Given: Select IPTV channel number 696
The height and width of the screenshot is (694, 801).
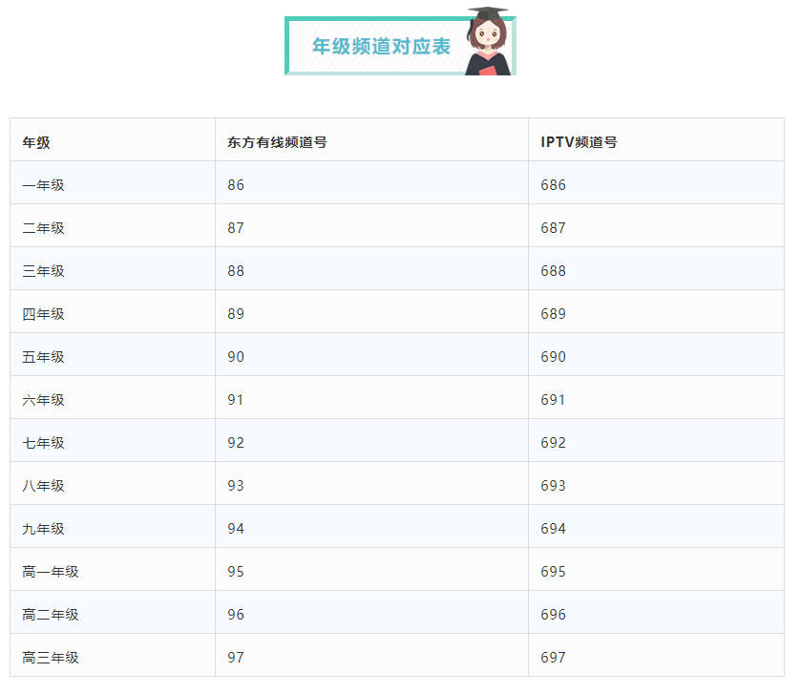Looking at the screenshot, I should [553, 615].
